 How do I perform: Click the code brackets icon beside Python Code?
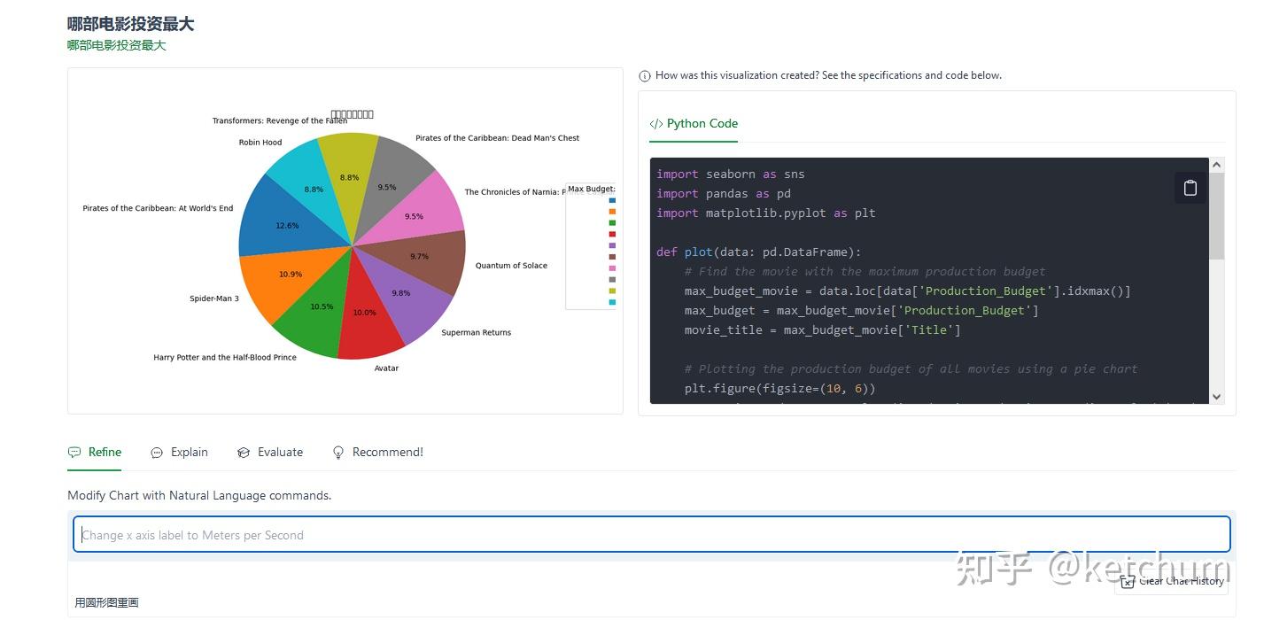tap(656, 124)
